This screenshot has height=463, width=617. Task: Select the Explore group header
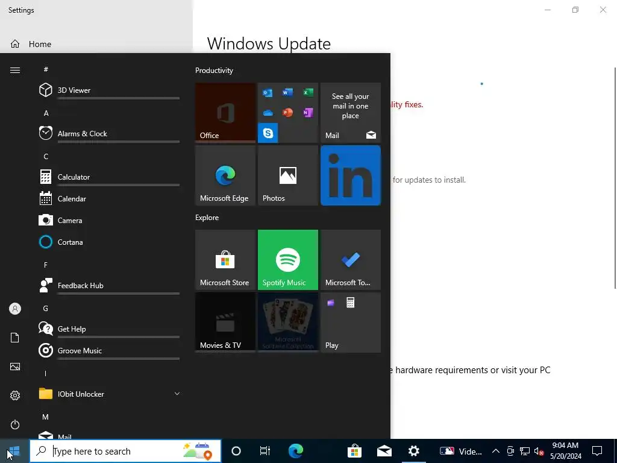tap(207, 217)
